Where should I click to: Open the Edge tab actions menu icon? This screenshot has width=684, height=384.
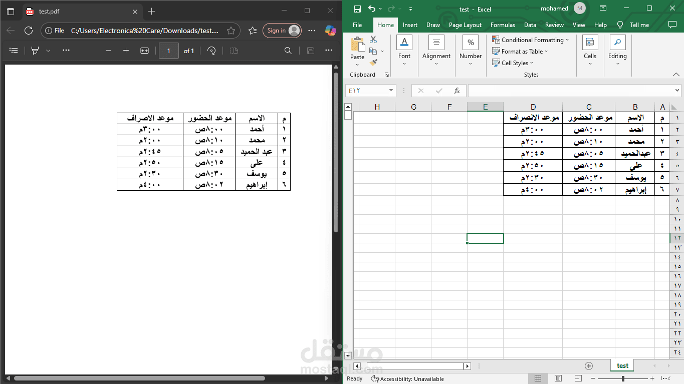[11, 11]
